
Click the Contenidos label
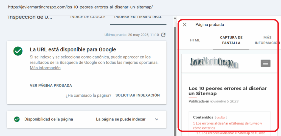[x=203, y=117]
